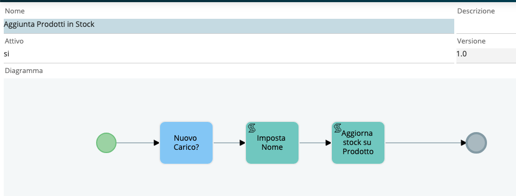Viewport: 516px width, 196px height.
Task: Select the Aggiorna stock su Prodotto node
Action: tap(358, 143)
